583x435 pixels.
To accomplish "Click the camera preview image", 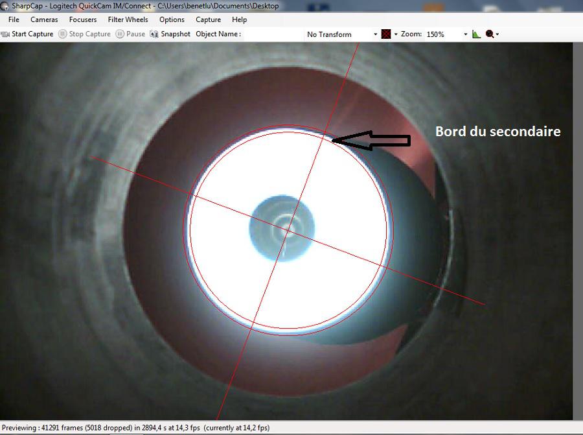I will click(286, 231).
